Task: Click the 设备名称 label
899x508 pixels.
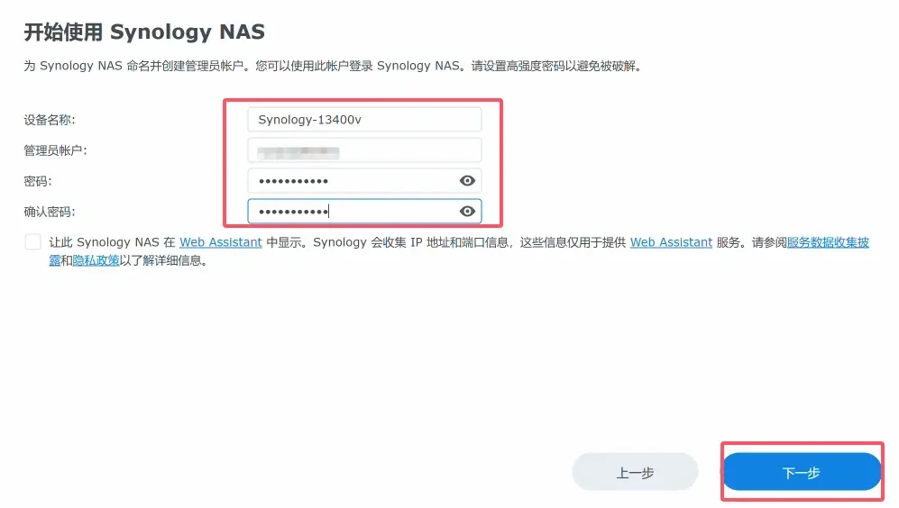Action: 50,120
